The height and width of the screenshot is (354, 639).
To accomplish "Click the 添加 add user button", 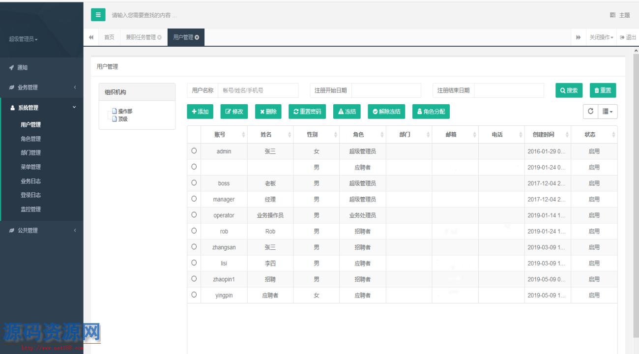I will [x=200, y=112].
